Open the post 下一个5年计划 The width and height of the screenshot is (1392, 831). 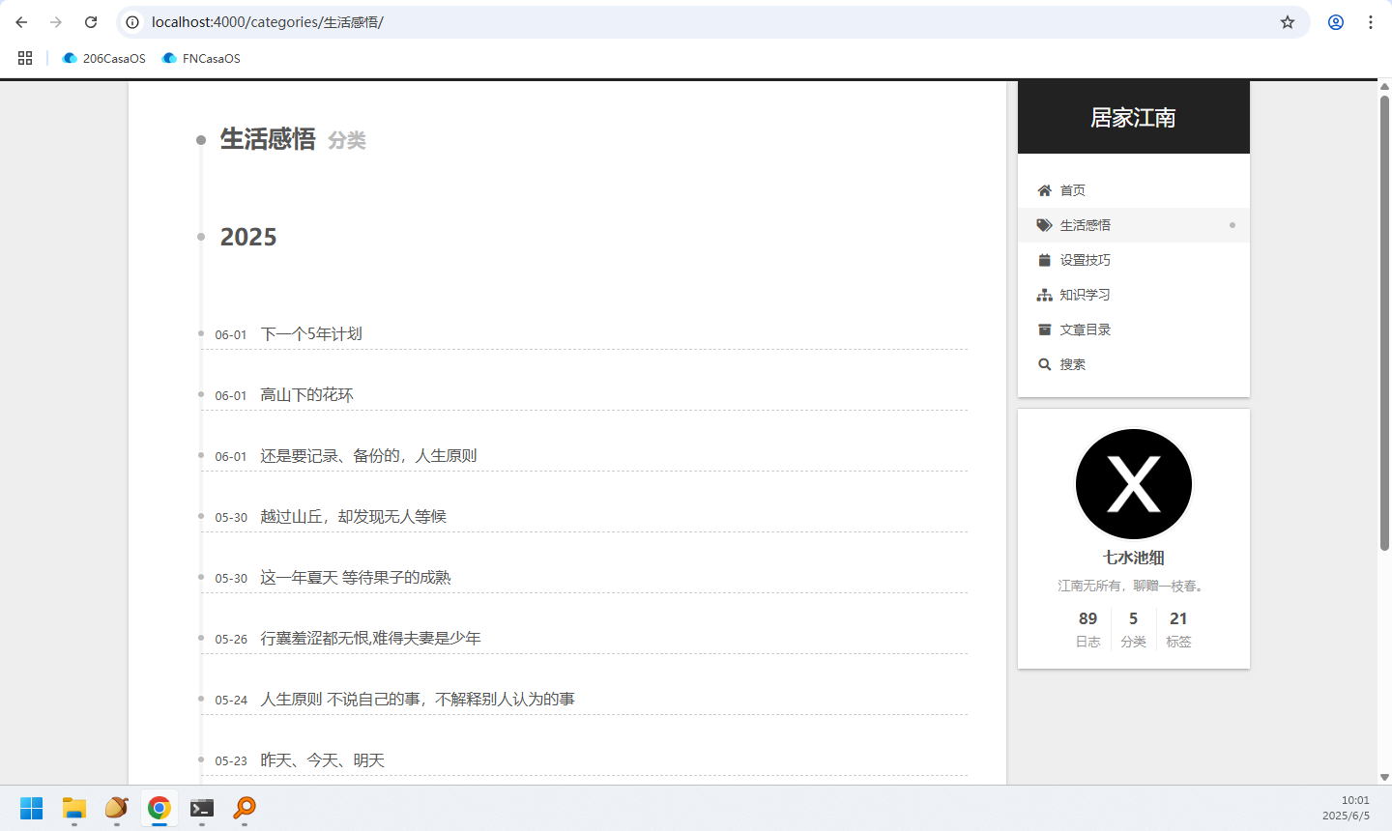point(311,333)
